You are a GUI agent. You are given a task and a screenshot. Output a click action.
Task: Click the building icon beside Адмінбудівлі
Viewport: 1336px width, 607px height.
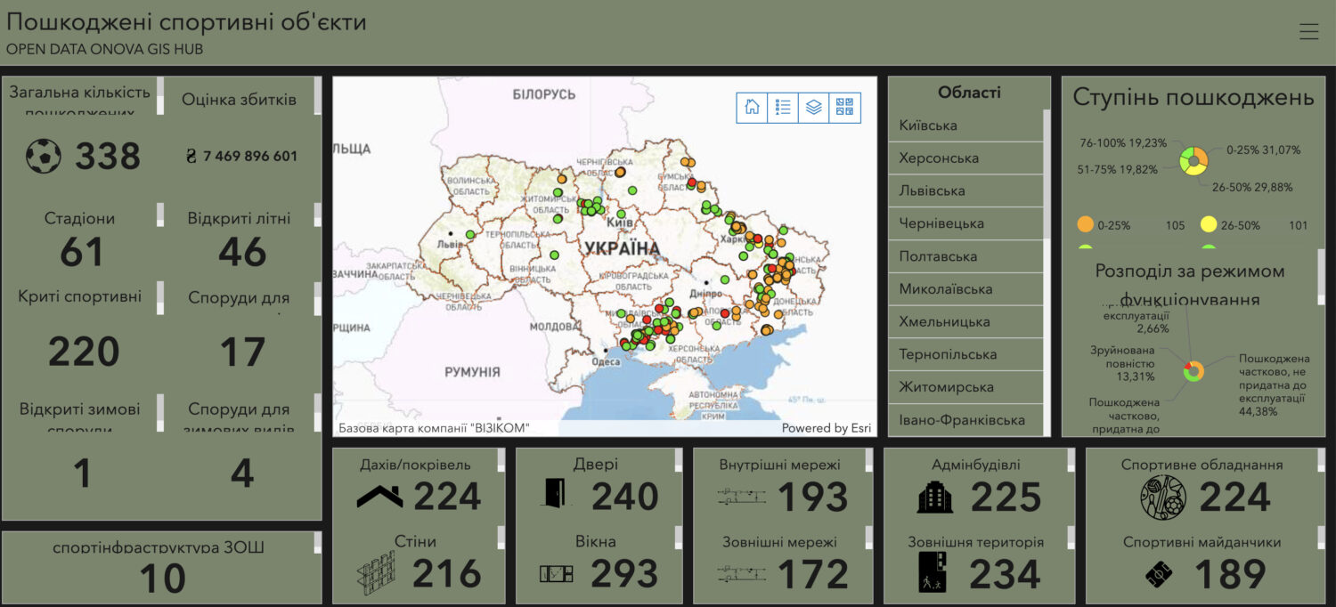[935, 497]
